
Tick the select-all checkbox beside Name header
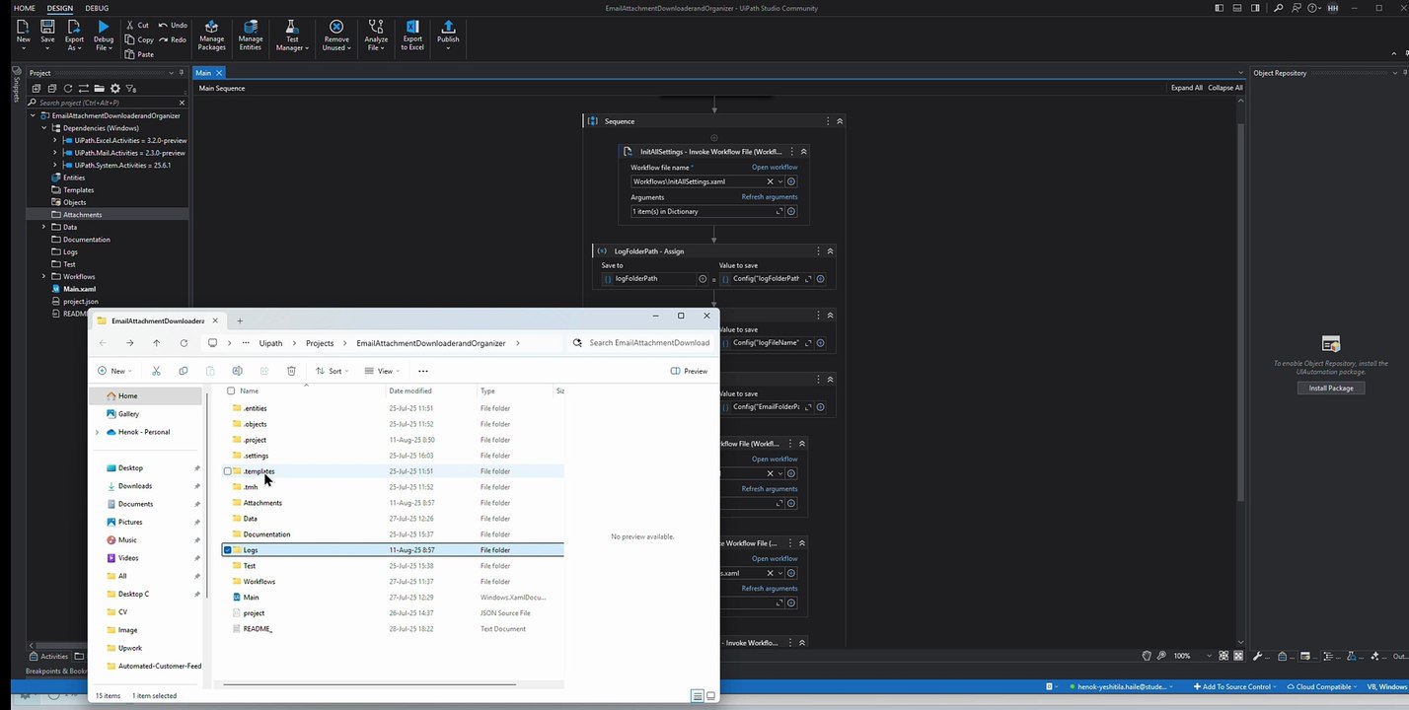tap(231, 390)
